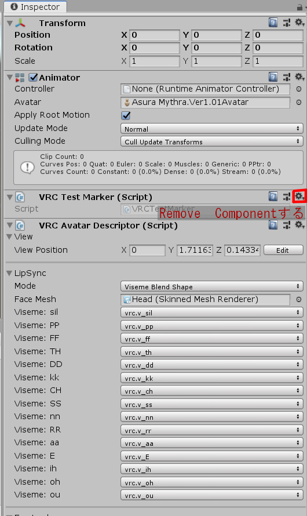Open VRC Avatar Descriptor help icon
Viewport: 307px width, 516px height.
point(273,225)
